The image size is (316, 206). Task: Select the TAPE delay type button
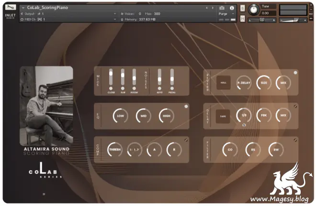tap(223, 116)
